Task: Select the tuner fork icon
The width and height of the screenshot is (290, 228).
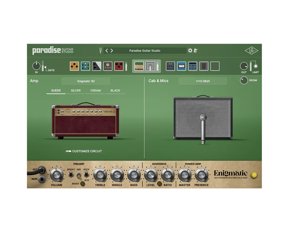Action: [100, 50]
